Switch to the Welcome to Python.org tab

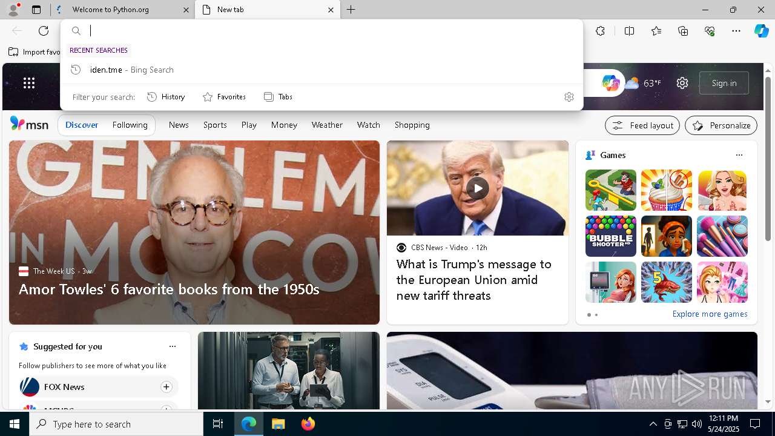click(123, 10)
